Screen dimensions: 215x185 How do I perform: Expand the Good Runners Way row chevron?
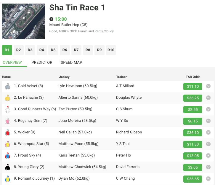point(208,109)
